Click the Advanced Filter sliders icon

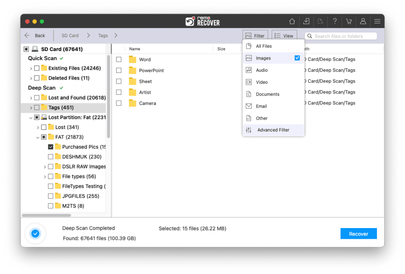tap(249, 130)
